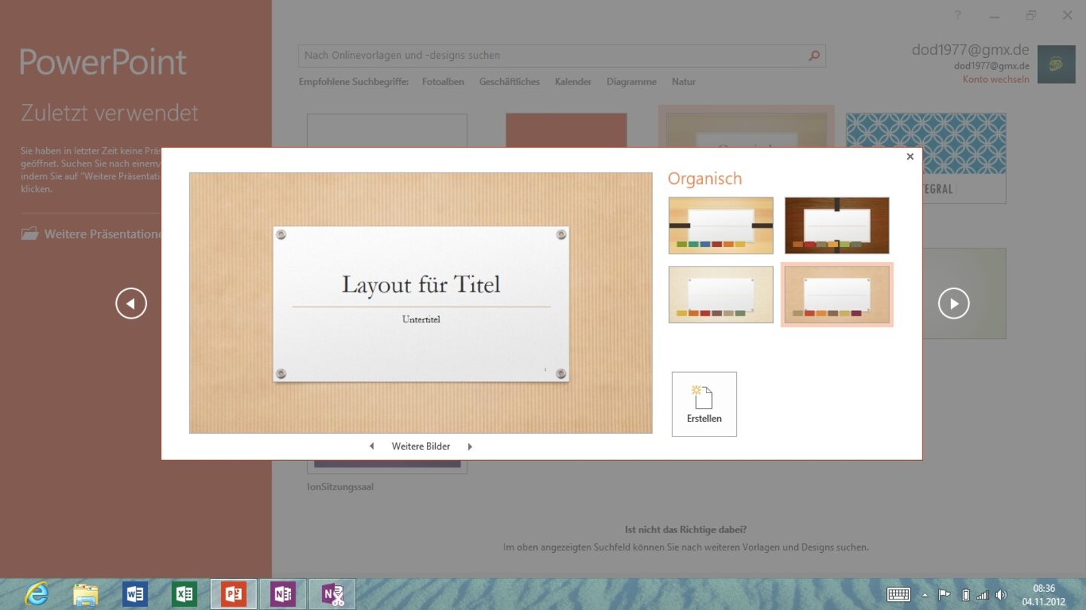Viewport: 1086px width, 610px height.
Task: Open OneNote from taskbar
Action: pos(284,594)
